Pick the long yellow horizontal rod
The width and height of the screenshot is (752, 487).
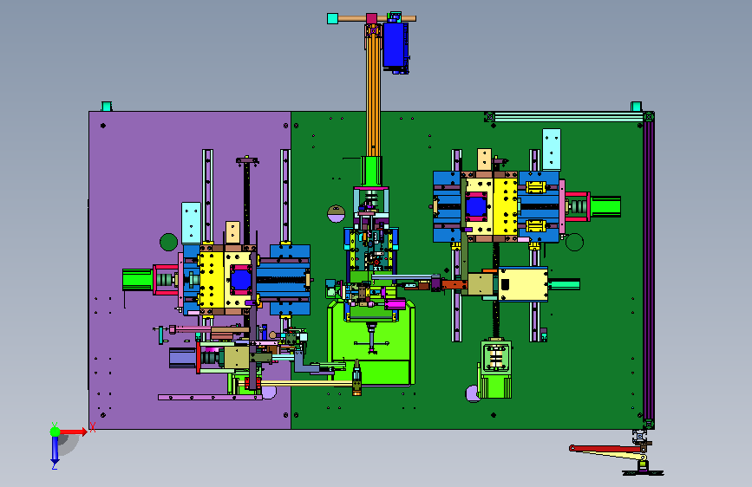[306, 383]
